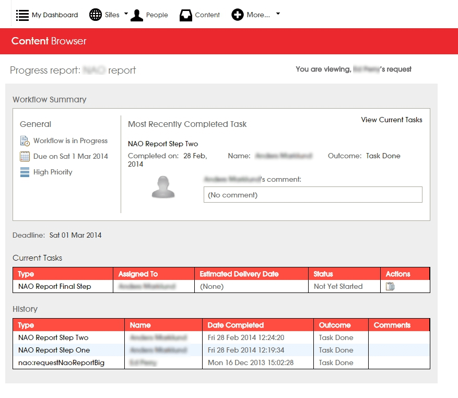Click the Content inbox tray icon

tap(186, 15)
